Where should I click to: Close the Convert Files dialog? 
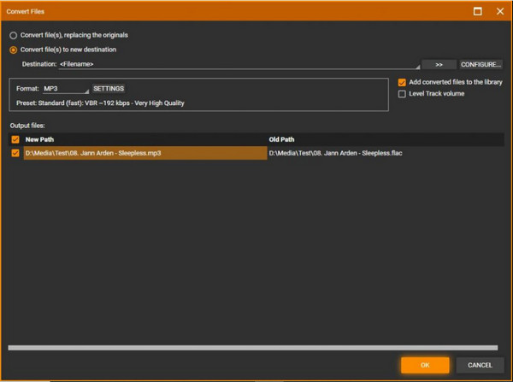499,11
